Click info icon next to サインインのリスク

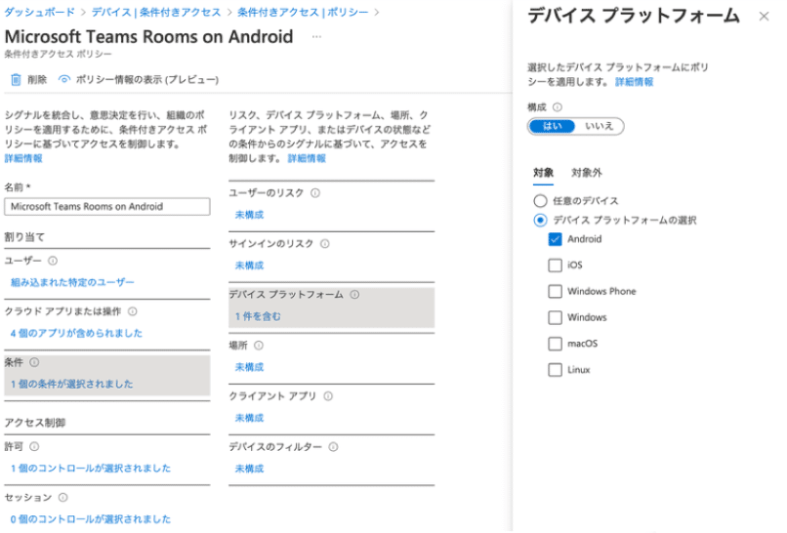click(x=325, y=243)
